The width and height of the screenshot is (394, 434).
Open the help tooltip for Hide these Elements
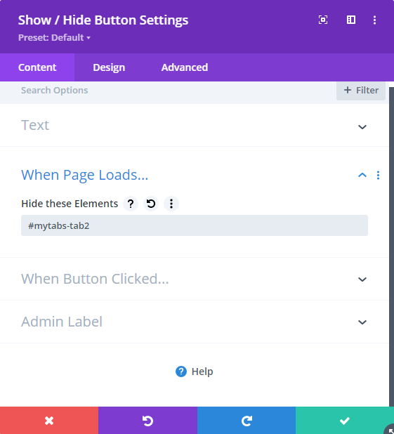(131, 204)
